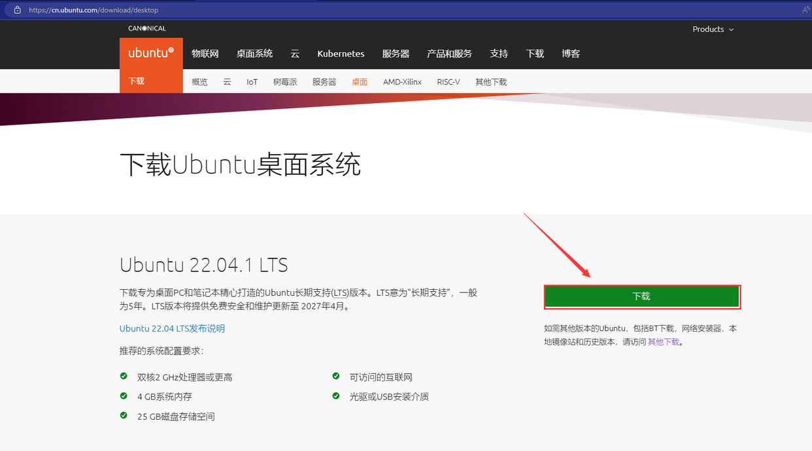The image size is (812, 451).
Task: Expand the Products dropdown
Action: (x=713, y=29)
